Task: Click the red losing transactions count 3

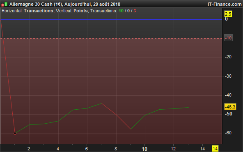Action: point(135,11)
